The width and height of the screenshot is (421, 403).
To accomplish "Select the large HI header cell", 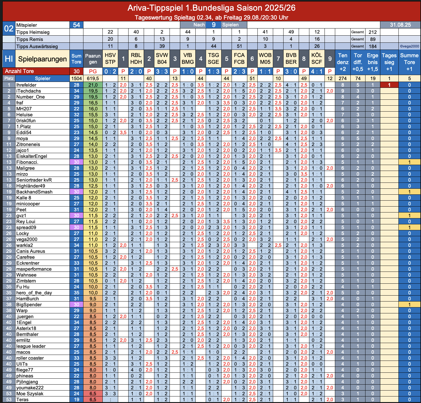I will (x=9, y=59).
